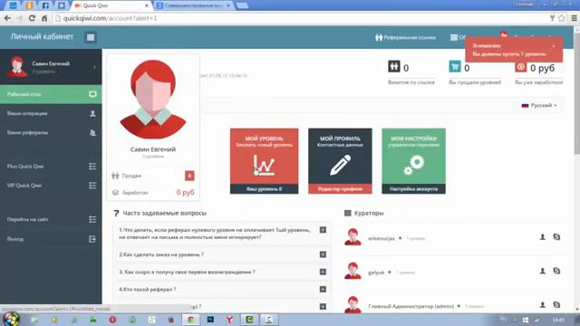Open the Реферальная ссылка header link
The width and height of the screenshot is (580, 326).
405,37
